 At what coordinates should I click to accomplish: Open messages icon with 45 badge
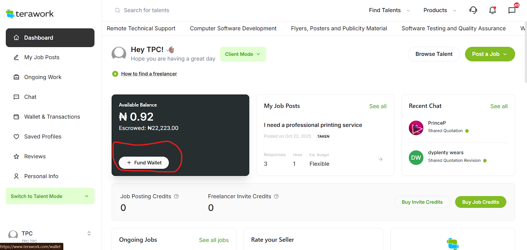[x=512, y=10]
